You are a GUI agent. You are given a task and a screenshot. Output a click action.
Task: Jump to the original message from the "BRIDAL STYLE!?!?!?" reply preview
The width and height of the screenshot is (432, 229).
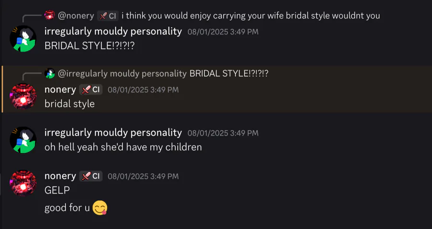[229, 73]
